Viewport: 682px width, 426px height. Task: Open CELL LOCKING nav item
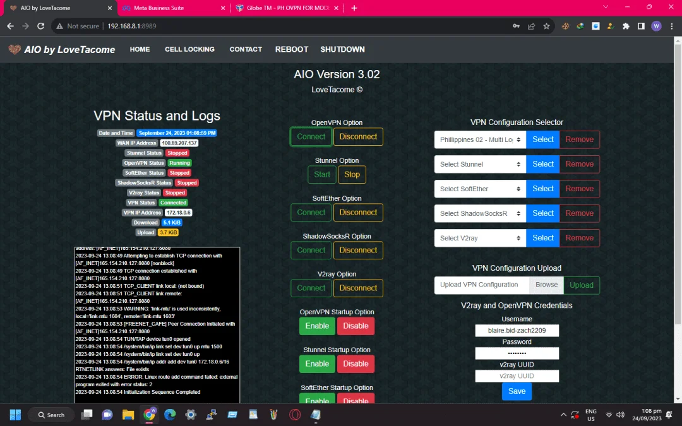click(x=189, y=50)
